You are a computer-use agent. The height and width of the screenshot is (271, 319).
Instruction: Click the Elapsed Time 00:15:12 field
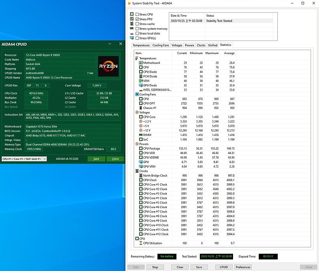coord(268,256)
